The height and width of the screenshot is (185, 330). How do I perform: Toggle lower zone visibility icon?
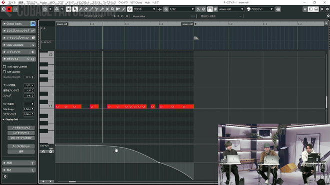point(316,9)
